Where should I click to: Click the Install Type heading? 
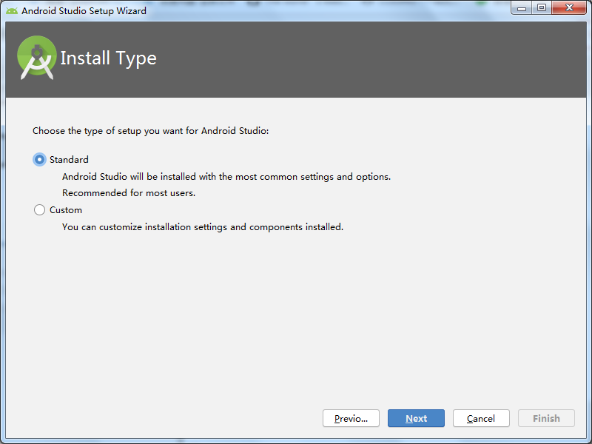108,58
